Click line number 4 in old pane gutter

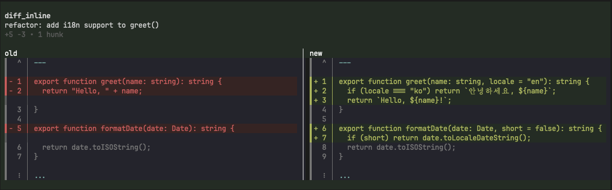point(19,118)
